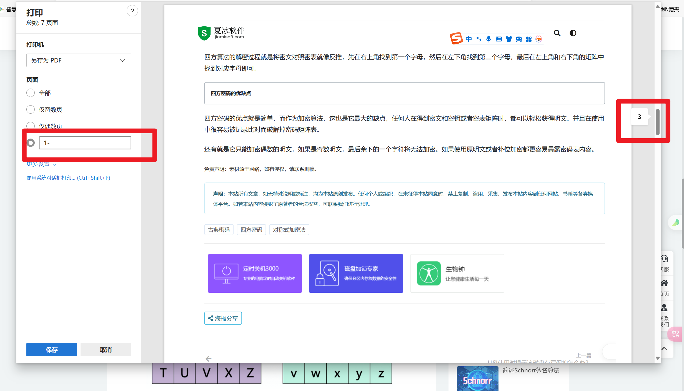Open the Sogou soft keyboard icon
This screenshot has height=391, width=684.
tap(498, 39)
